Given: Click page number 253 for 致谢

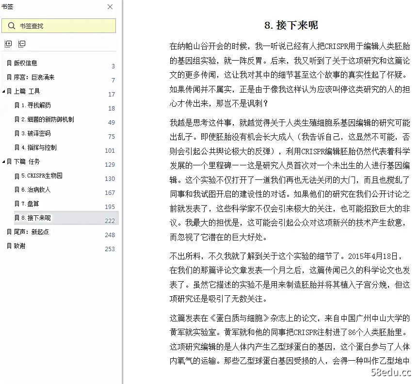Looking at the screenshot, I should (x=110, y=249).
